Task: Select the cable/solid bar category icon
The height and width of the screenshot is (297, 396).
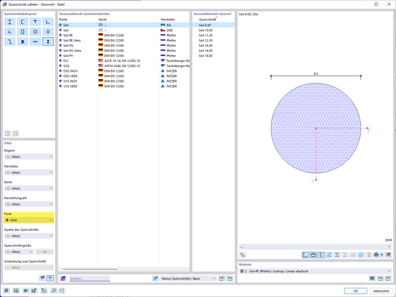Action: [x=48, y=42]
